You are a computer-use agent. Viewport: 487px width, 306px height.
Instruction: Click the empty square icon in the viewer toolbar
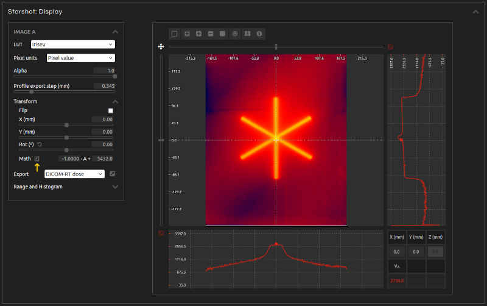(175, 34)
